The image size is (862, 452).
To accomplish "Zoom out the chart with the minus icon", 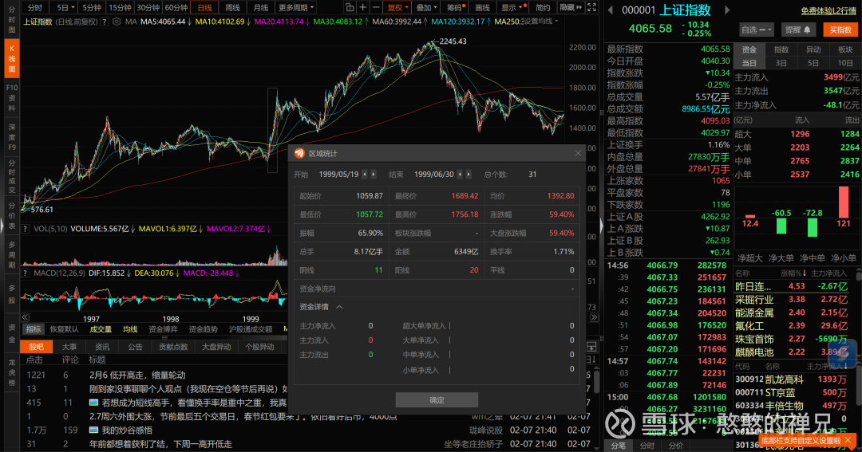I will [376, 7].
